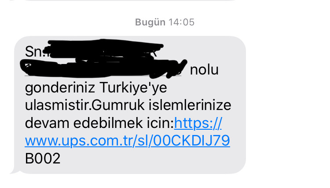Viewport: 330px width, 188px height.
Task: Tap the gray message bubble tail
Action: click(x=15, y=171)
